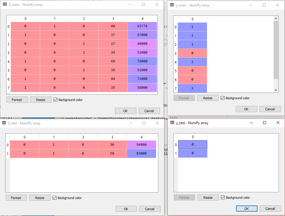Select column 4 header in X_train table

click(142, 19)
